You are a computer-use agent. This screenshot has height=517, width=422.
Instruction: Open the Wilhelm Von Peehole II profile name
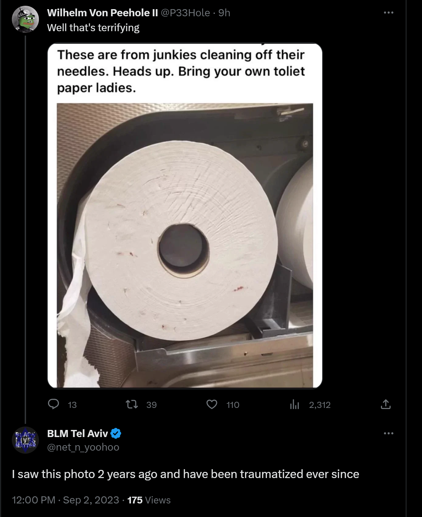103,13
